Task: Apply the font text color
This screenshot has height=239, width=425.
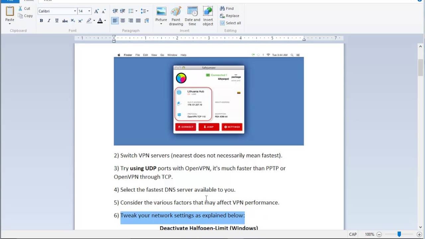Action: (100, 21)
